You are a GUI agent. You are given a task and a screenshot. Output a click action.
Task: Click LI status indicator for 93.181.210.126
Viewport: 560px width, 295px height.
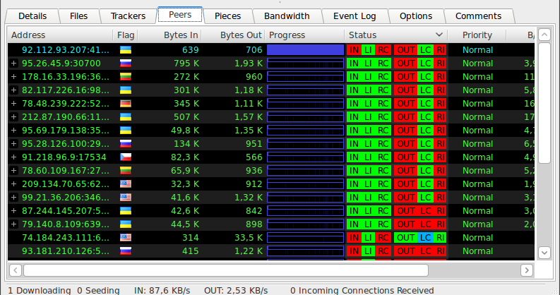tap(368, 251)
